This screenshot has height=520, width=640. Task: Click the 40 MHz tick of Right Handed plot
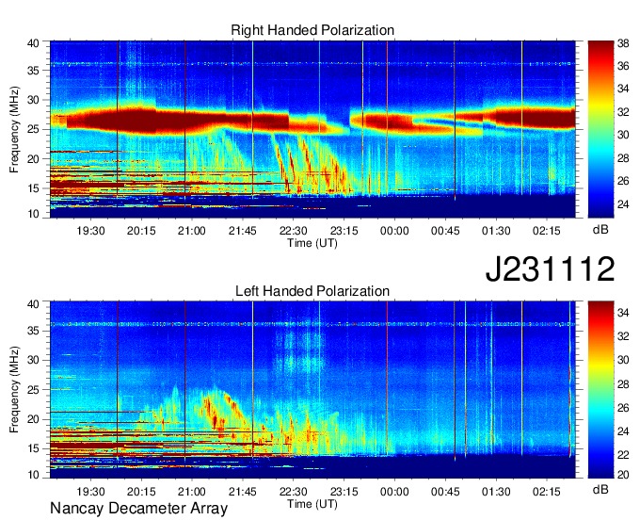[33, 43]
